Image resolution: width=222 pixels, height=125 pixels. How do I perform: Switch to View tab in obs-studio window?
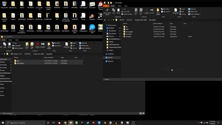126,6
